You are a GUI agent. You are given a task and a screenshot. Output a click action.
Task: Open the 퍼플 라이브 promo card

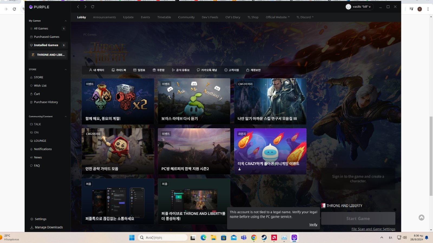[194, 201]
